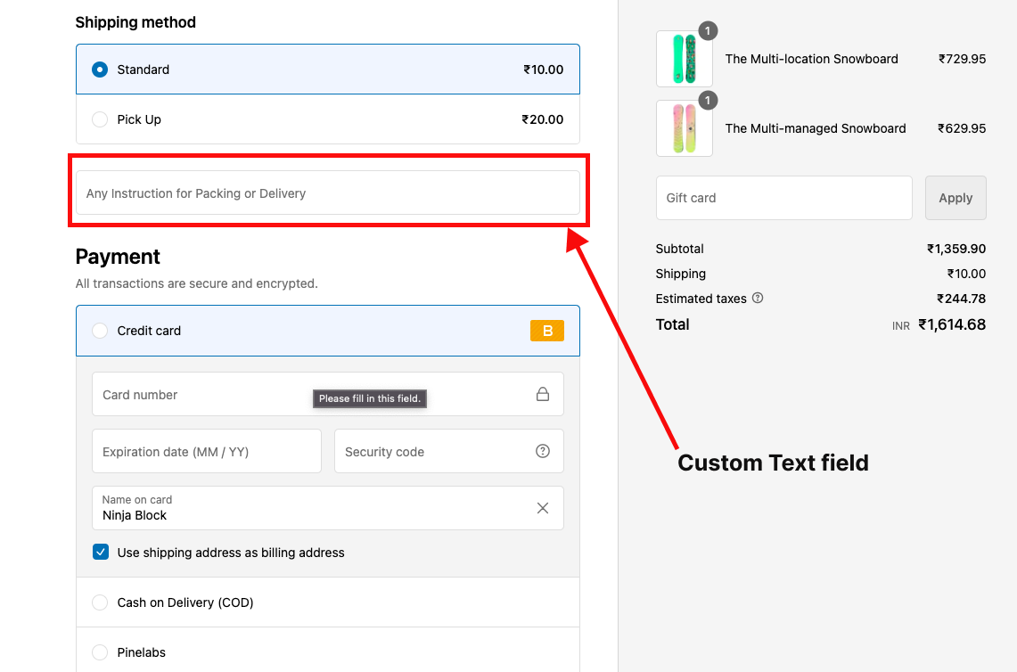Click the Apply gift card button
This screenshot has height=672, width=1017.
pyautogui.click(x=955, y=197)
